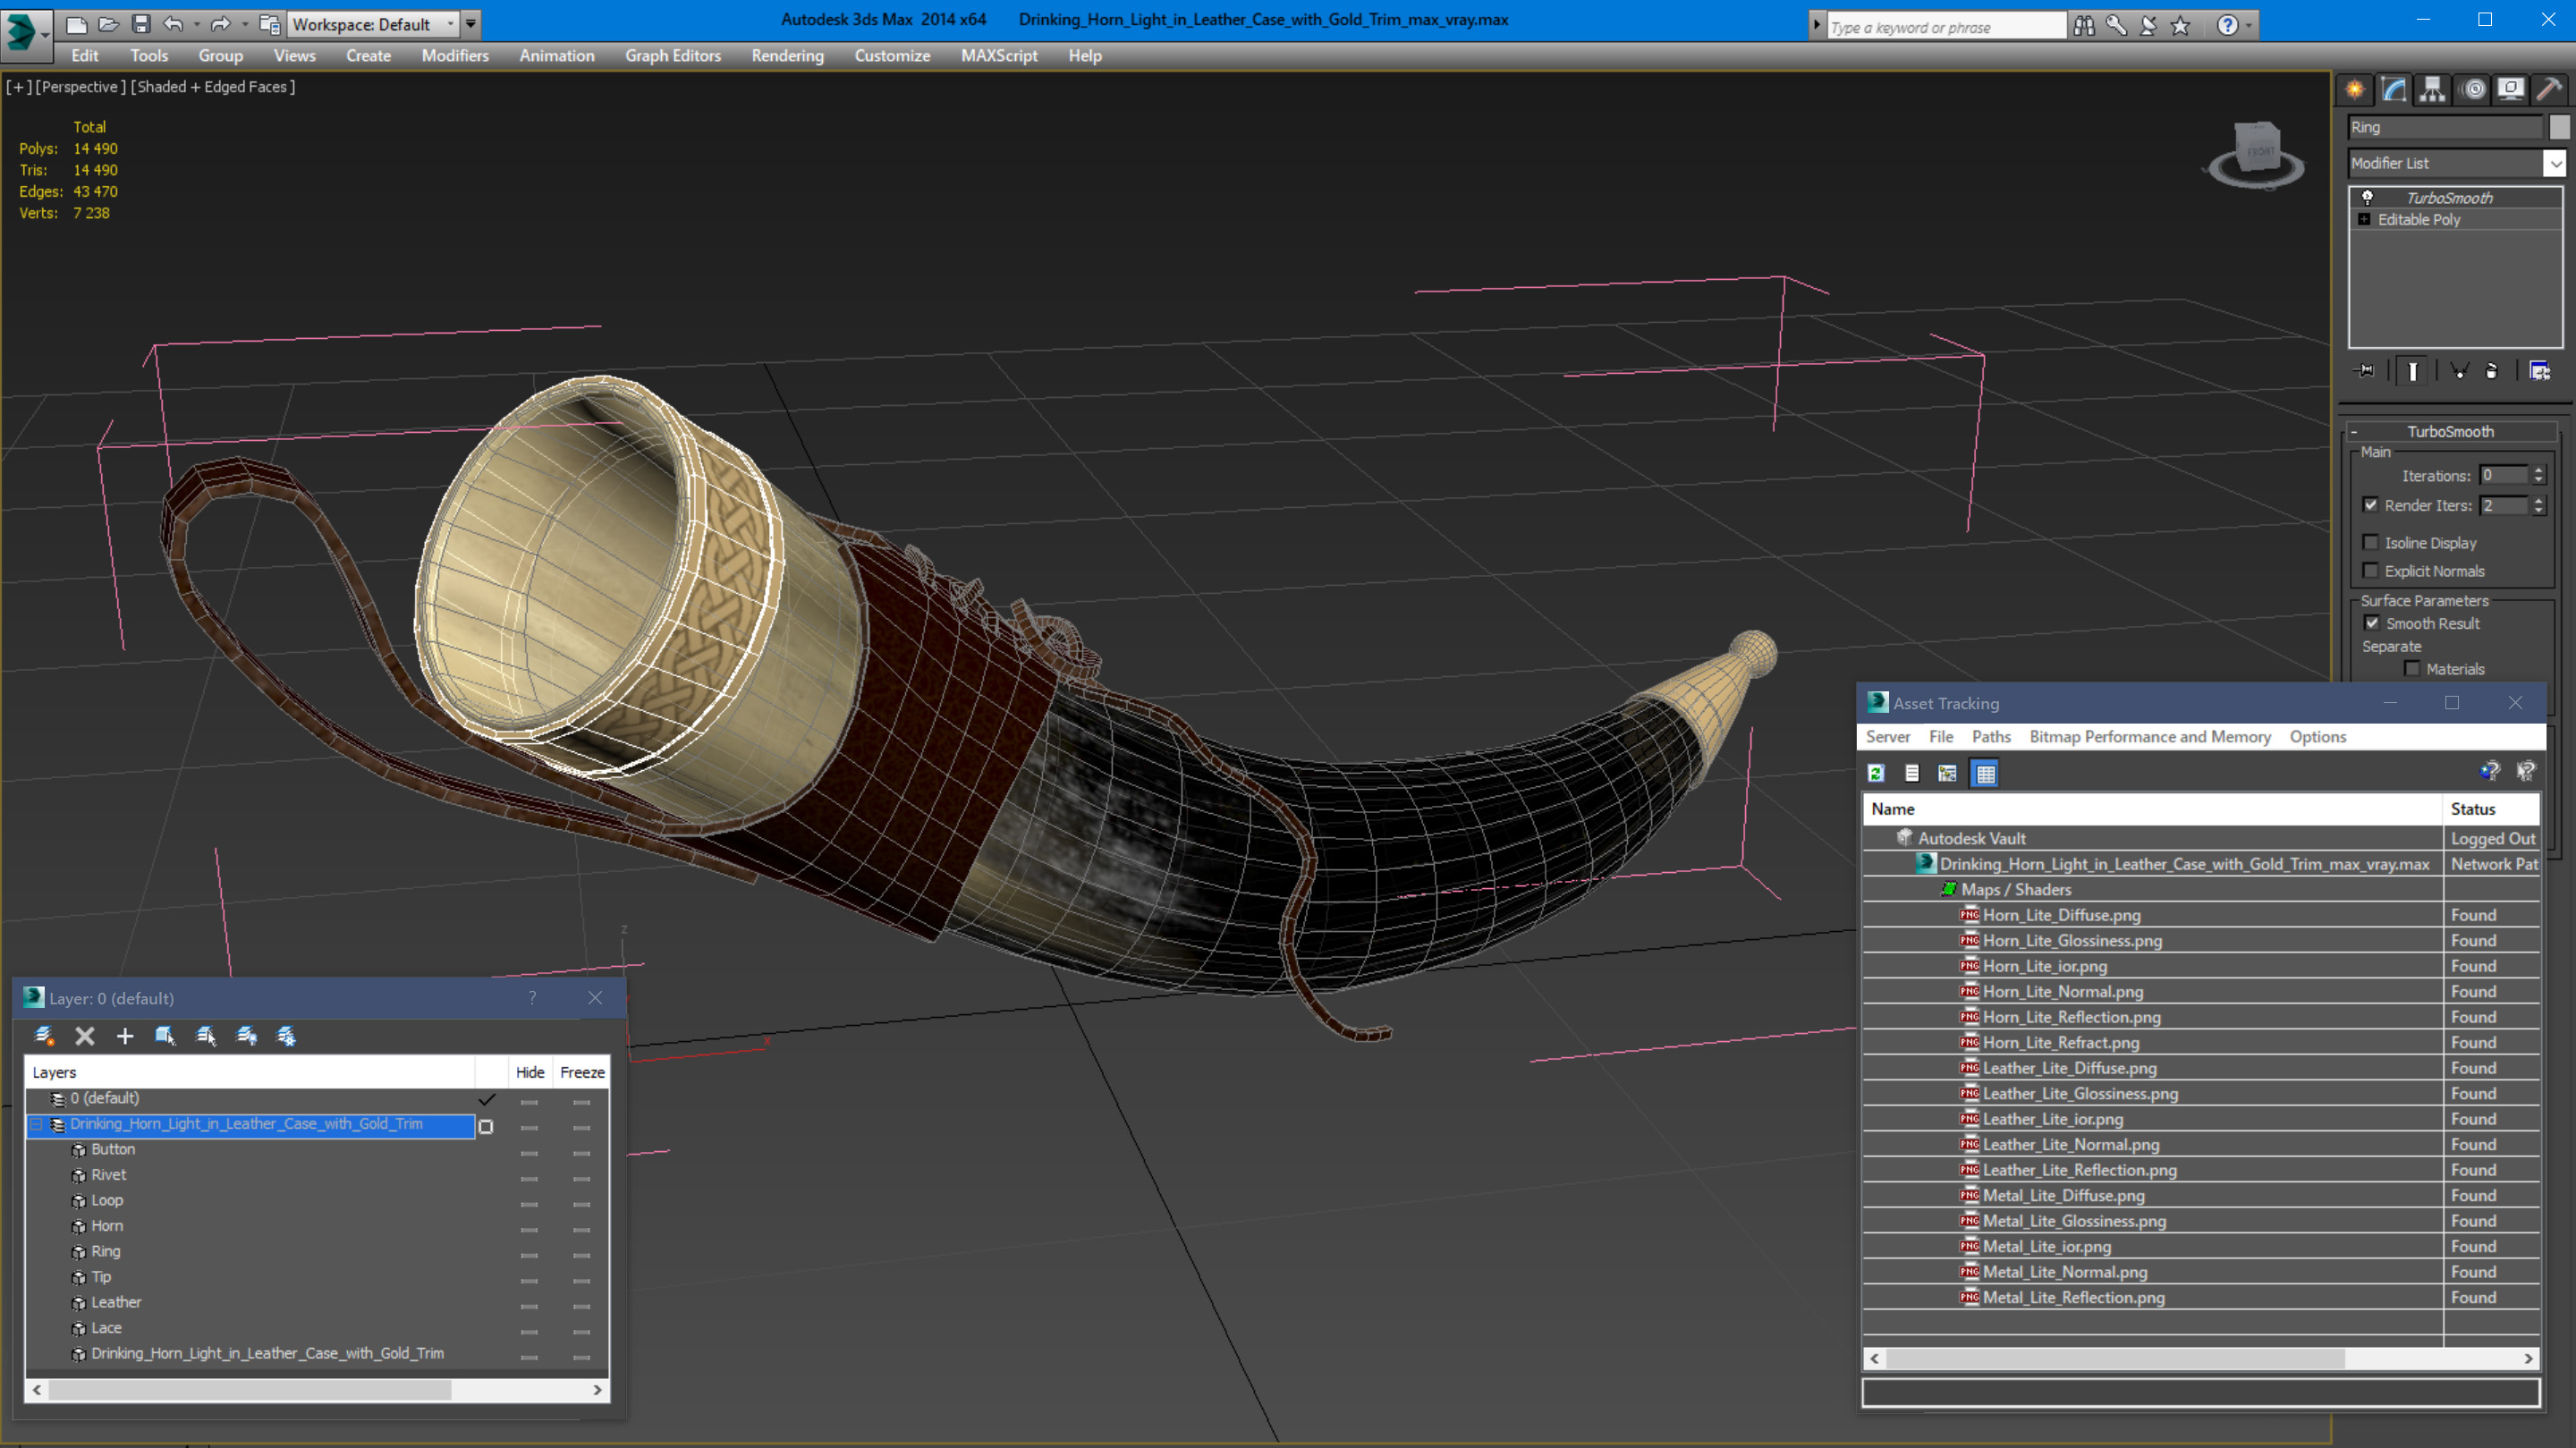This screenshot has width=2576, height=1448.
Task: Open the Create command panel tab
Action: tap(2355, 90)
